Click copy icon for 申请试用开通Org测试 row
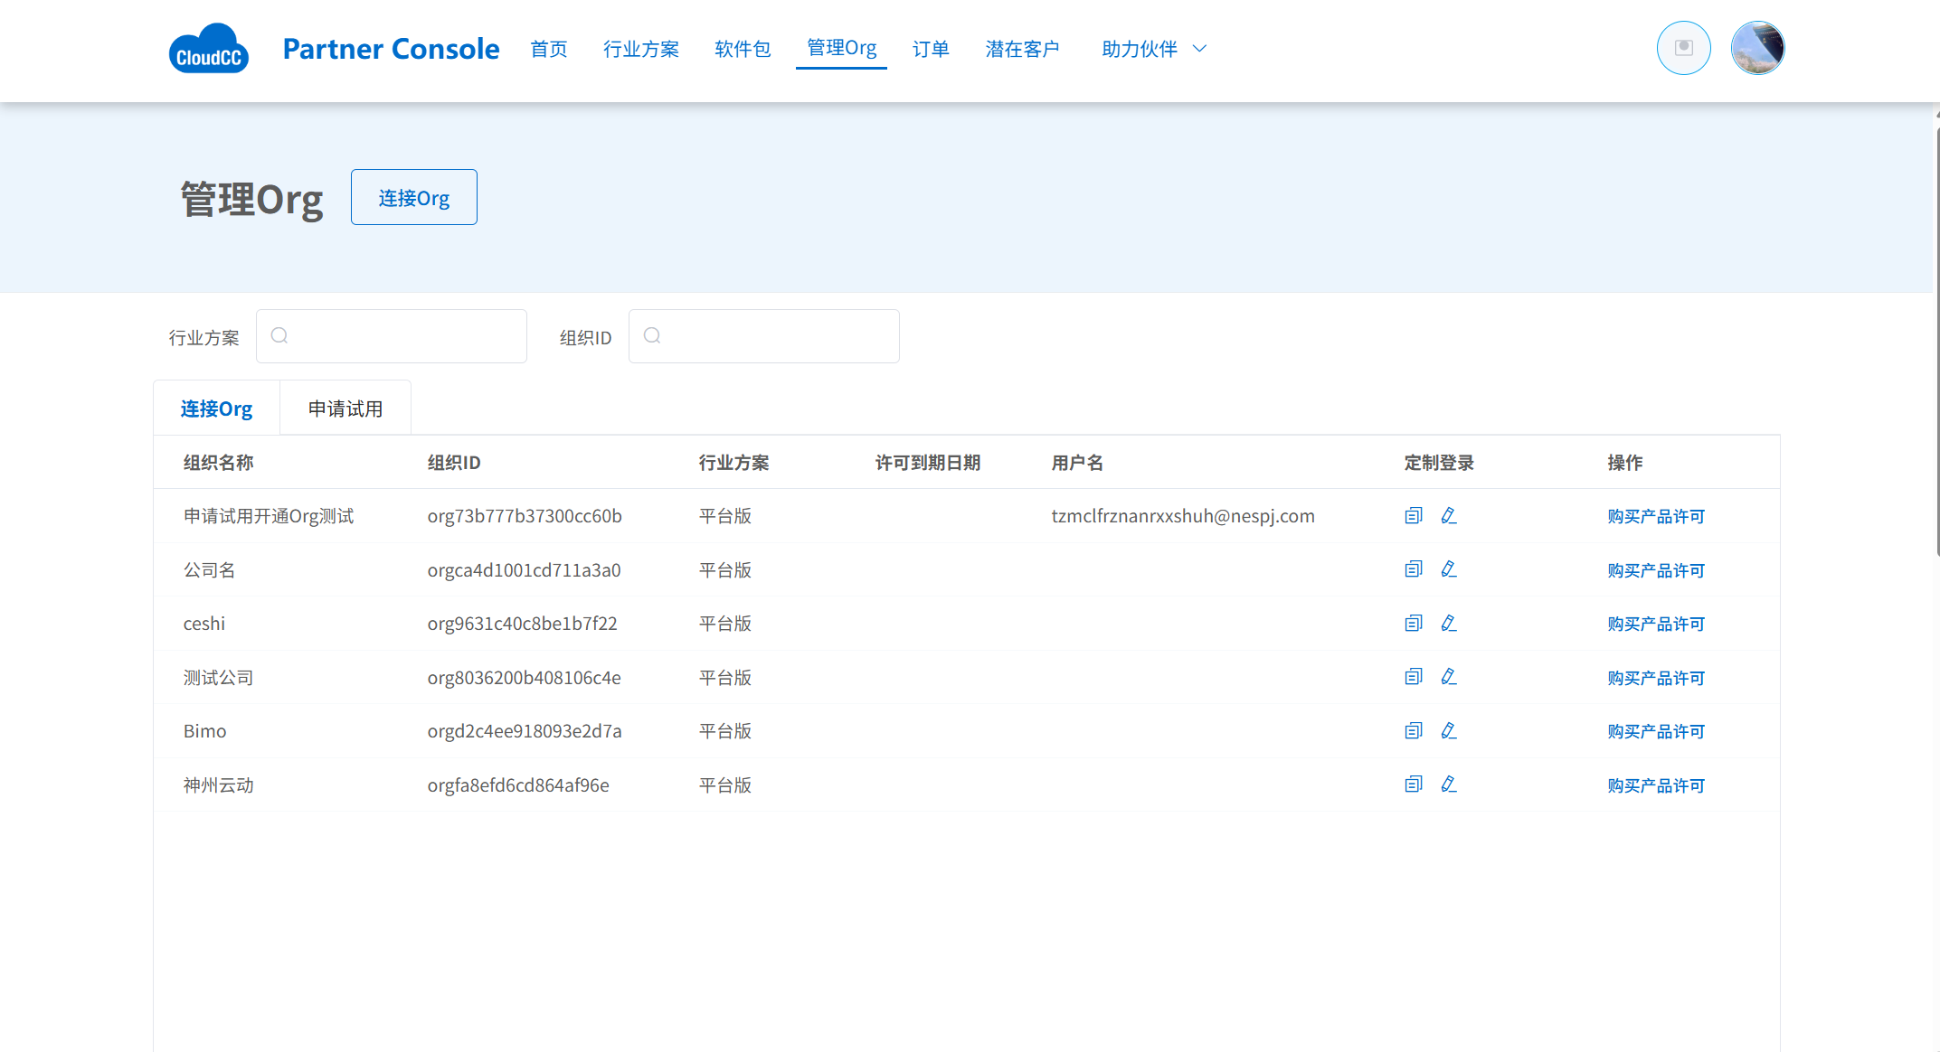 tap(1413, 515)
